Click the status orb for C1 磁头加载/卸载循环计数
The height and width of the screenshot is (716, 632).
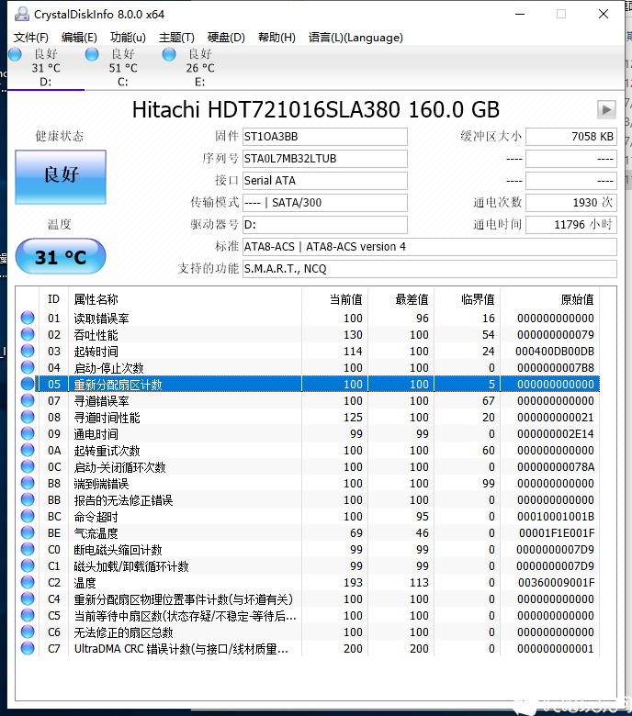pos(28,565)
